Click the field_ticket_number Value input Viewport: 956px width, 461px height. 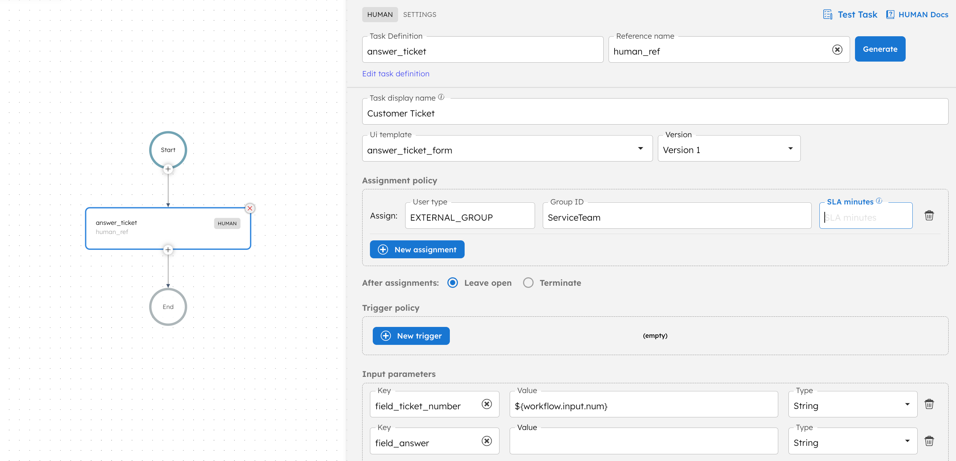pyautogui.click(x=643, y=404)
